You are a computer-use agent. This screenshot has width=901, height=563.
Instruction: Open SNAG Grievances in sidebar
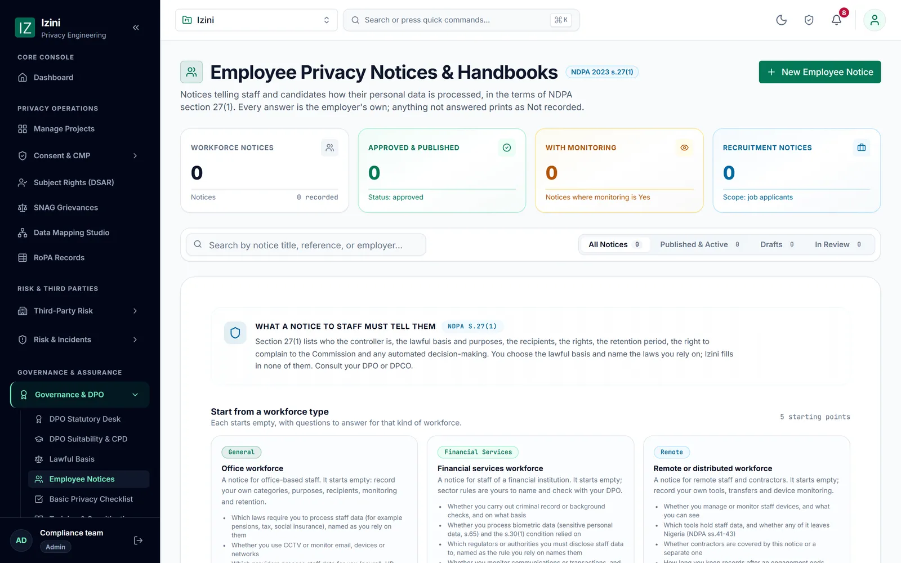80,208
